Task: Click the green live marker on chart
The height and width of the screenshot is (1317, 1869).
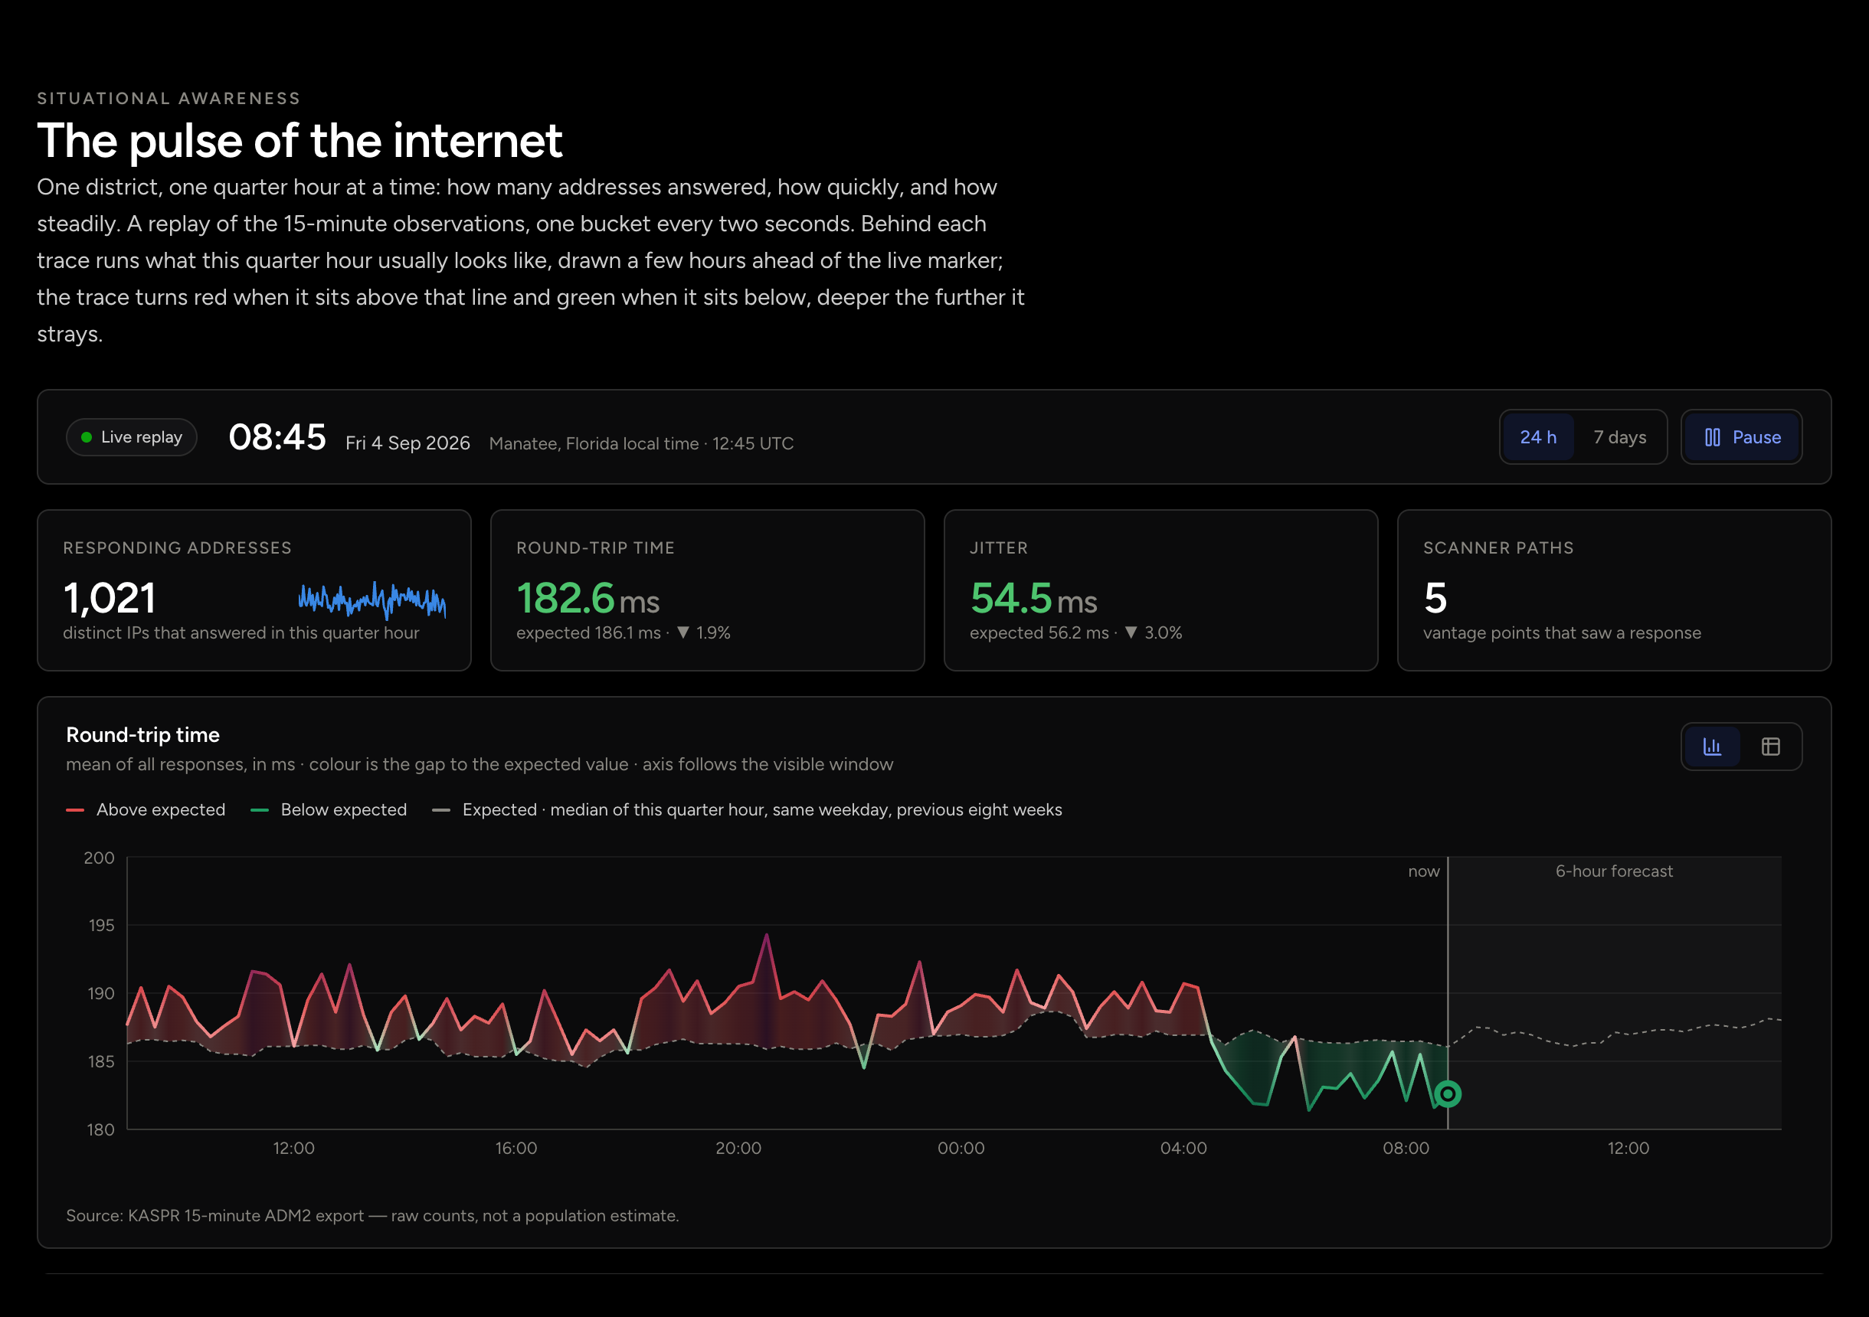Action: tap(1448, 1094)
